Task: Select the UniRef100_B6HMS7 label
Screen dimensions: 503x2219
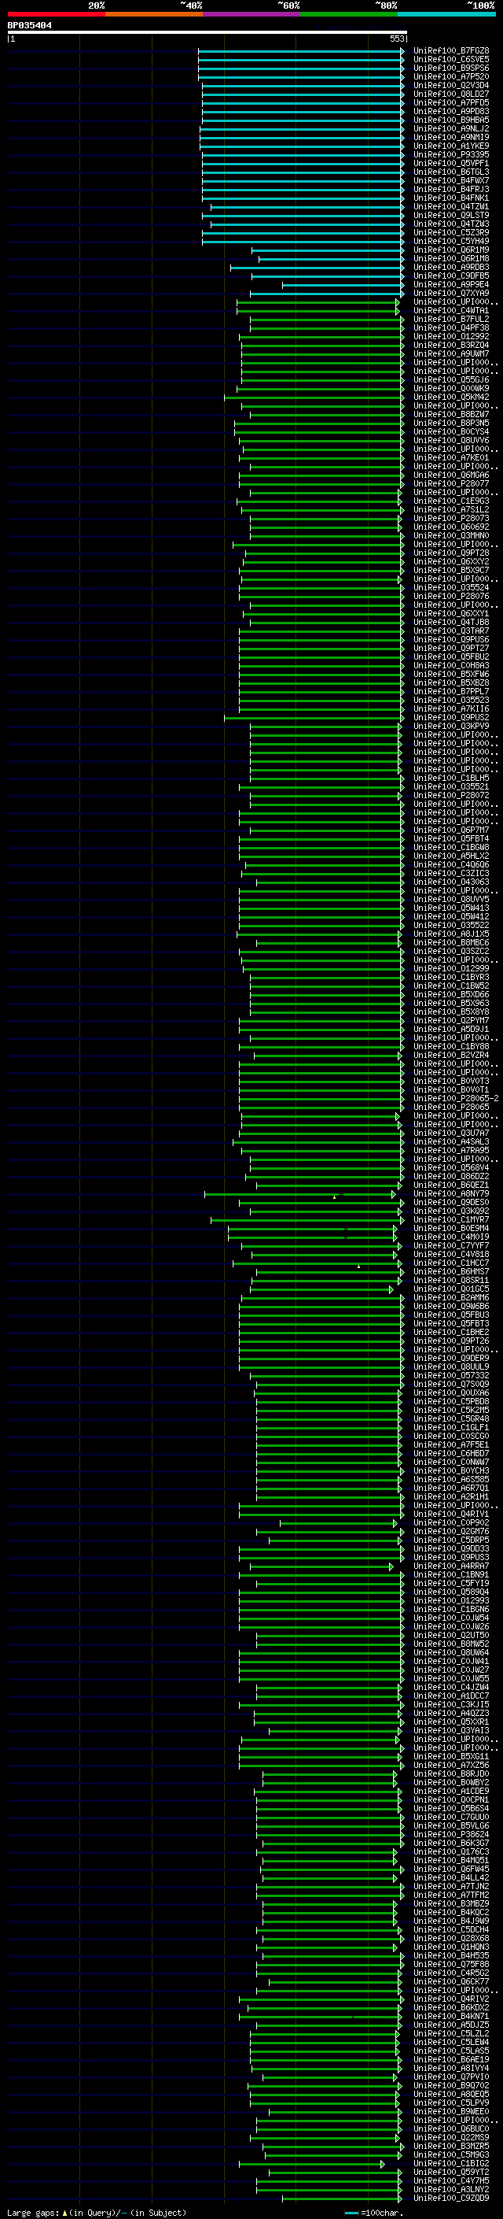Action: [450, 1272]
